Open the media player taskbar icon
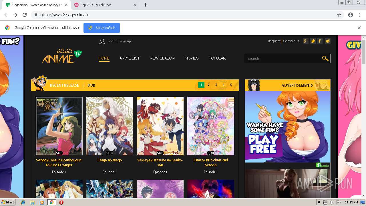The image size is (366, 206). (x=42, y=202)
